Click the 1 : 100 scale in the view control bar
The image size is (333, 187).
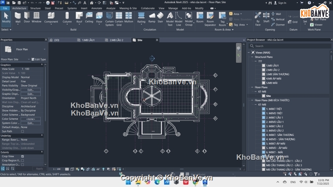click(57, 169)
